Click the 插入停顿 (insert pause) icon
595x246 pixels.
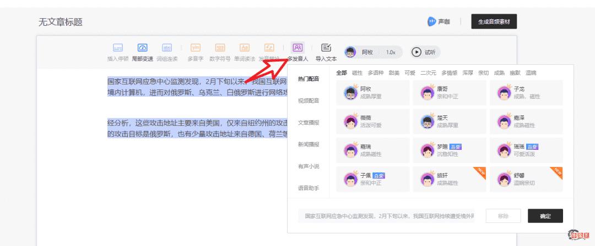[x=118, y=48]
